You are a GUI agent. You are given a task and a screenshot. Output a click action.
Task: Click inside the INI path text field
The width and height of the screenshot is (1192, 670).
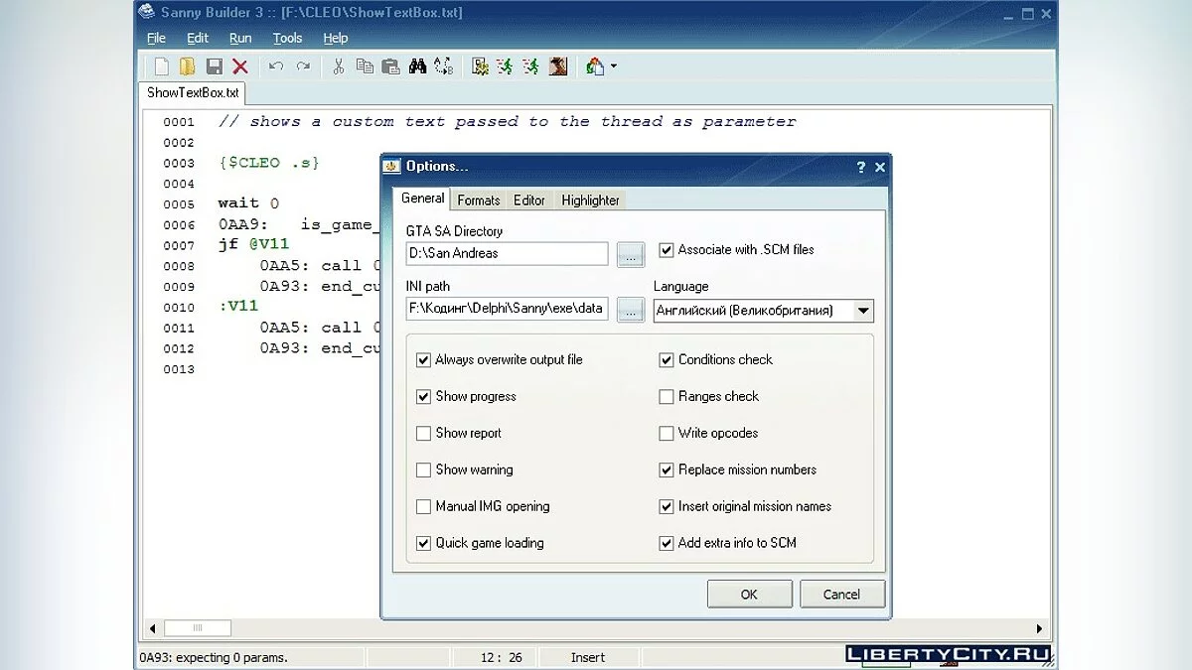click(x=507, y=309)
